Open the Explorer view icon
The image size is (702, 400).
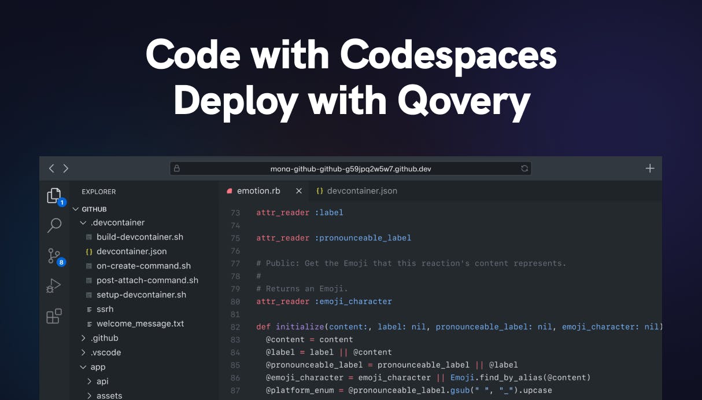55,195
